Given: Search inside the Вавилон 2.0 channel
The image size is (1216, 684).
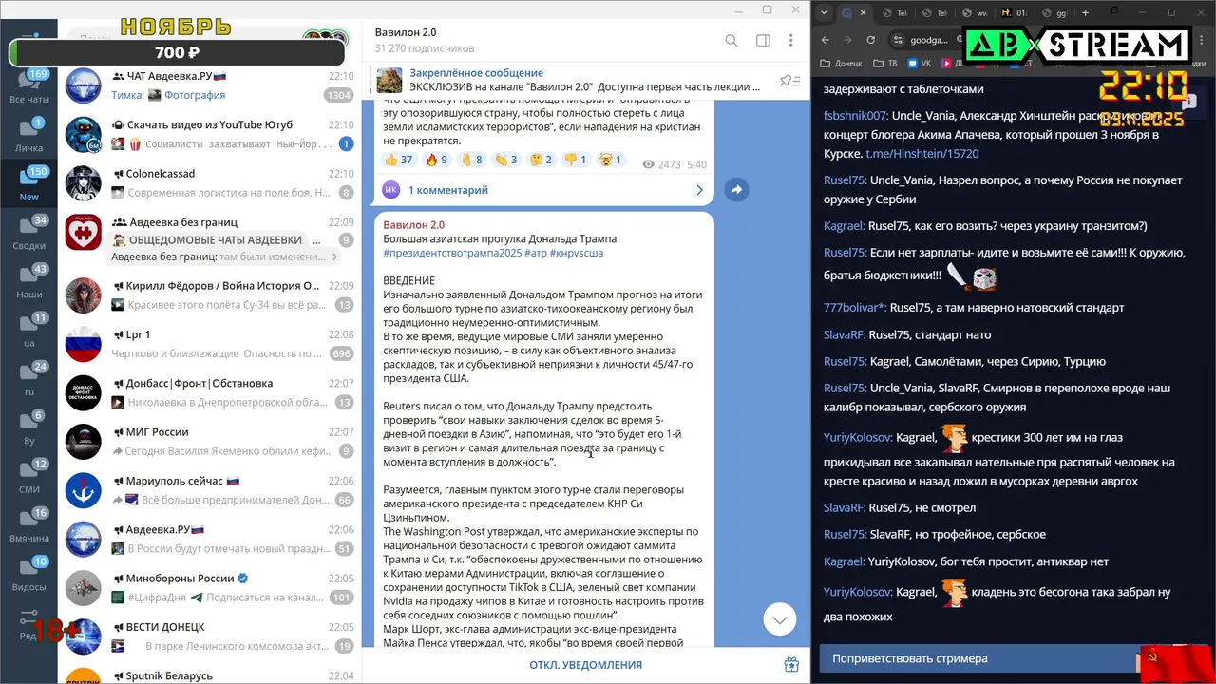Looking at the screenshot, I should [731, 41].
